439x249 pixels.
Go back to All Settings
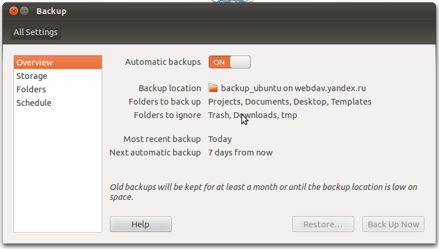[36, 32]
